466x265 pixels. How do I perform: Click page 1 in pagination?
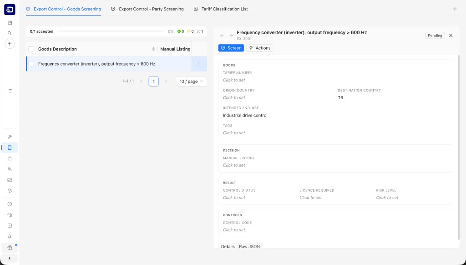[x=153, y=81]
